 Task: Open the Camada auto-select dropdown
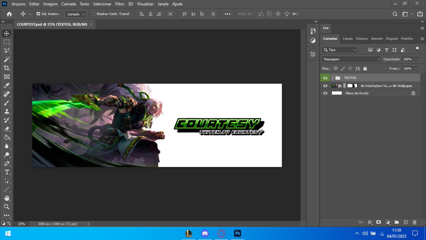[76, 14]
